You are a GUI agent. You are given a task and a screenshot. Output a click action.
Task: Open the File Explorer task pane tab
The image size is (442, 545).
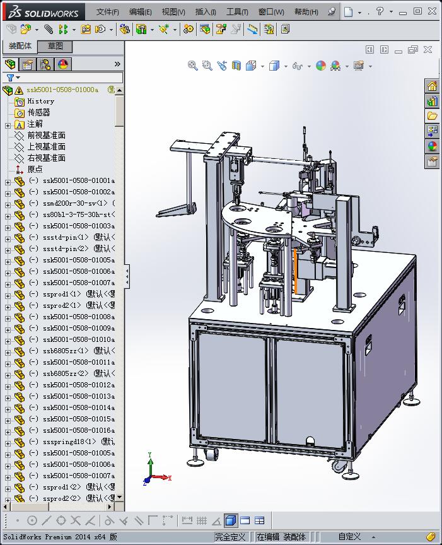coord(432,116)
